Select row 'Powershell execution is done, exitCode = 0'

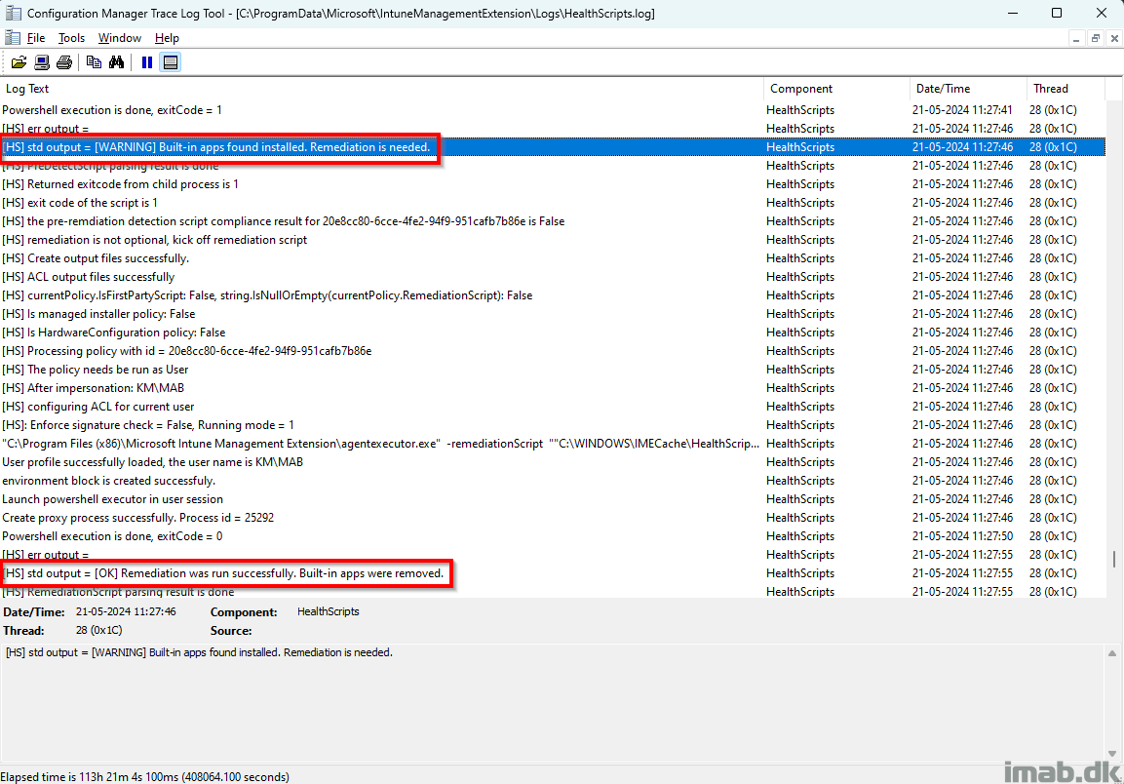[553, 536]
